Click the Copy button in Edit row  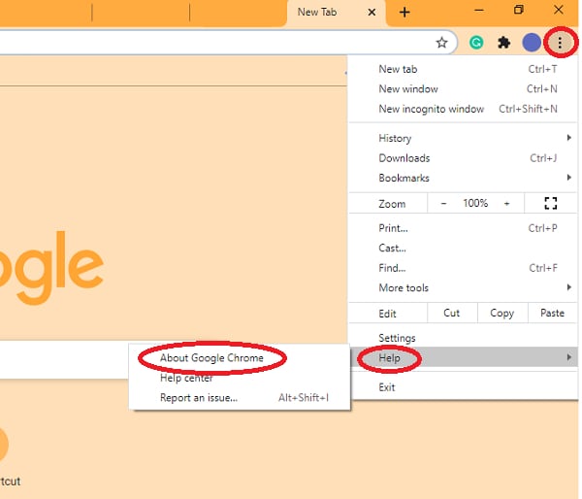pos(502,313)
